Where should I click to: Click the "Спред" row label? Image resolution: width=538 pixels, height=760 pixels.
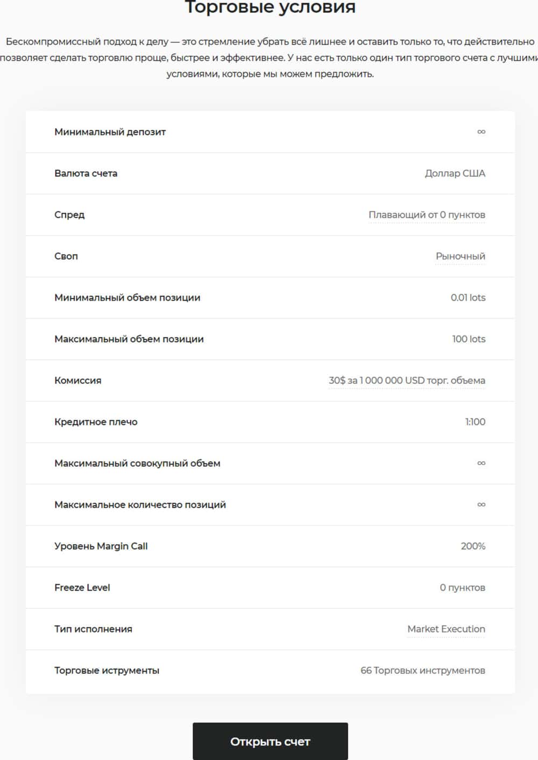[x=69, y=215]
